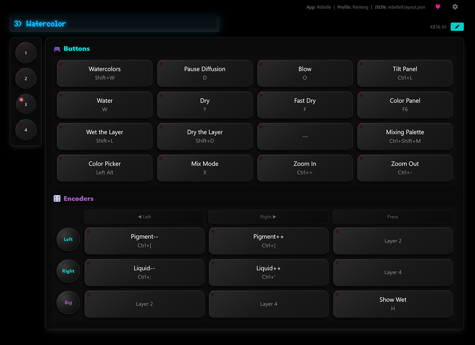This screenshot has width=475, height=345.
Task: Click the pink plug connection icon
Action: click(x=438, y=6)
